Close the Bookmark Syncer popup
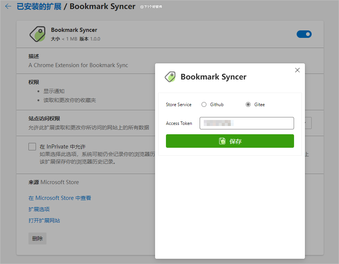Viewport: 339px width, 264px height. click(297, 70)
